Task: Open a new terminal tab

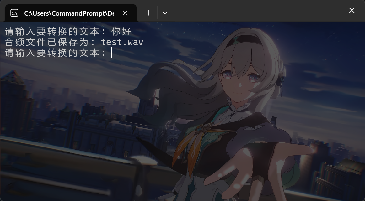Action: coord(149,13)
